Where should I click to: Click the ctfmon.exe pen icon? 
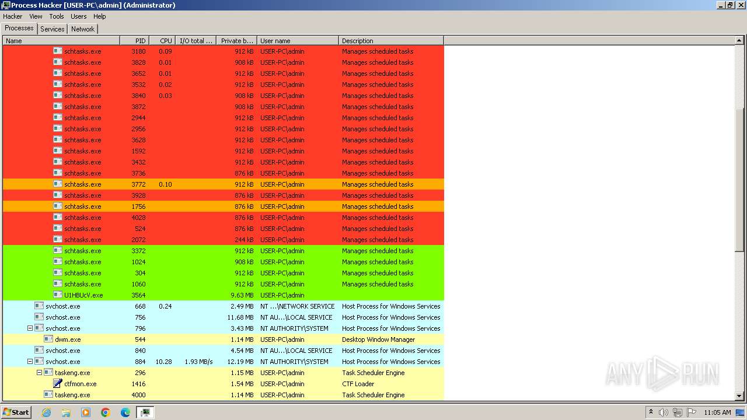pyautogui.click(x=58, y=384)
